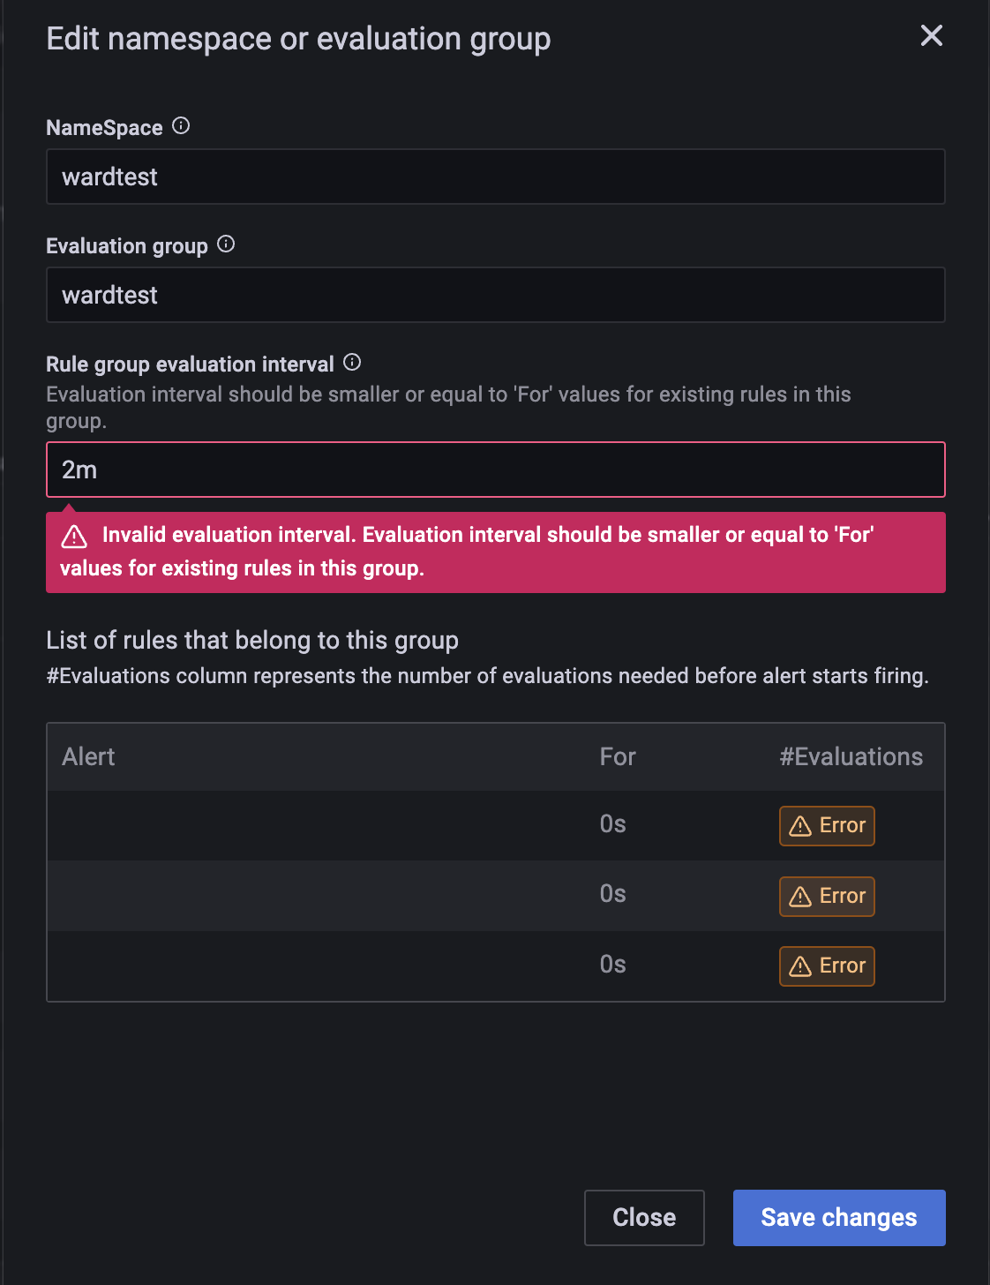
Task: Click the 0s For value on the middle row
Action: pos(612,894)
